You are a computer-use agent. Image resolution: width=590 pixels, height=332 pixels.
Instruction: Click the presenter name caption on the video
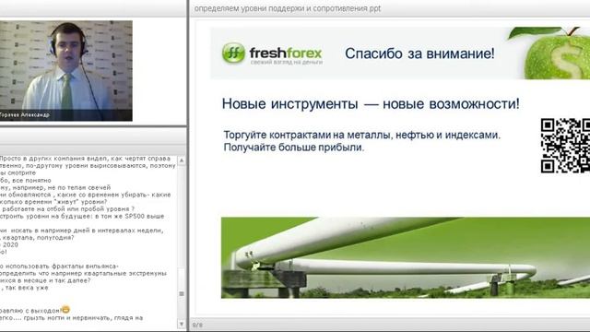point(25,114)
